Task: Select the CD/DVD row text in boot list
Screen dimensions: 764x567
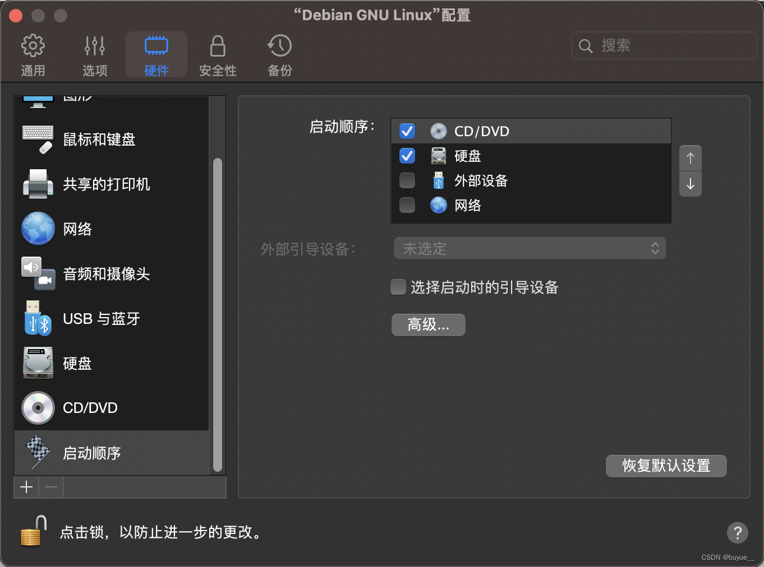Action: [482, 131]
